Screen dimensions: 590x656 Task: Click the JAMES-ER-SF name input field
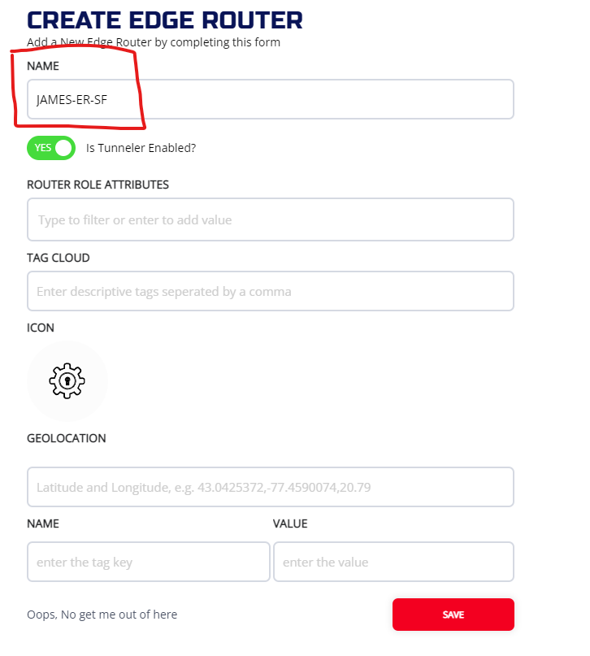tap(270, 100)
